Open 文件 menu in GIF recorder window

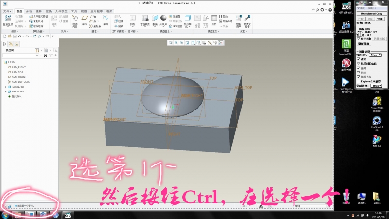361,8
